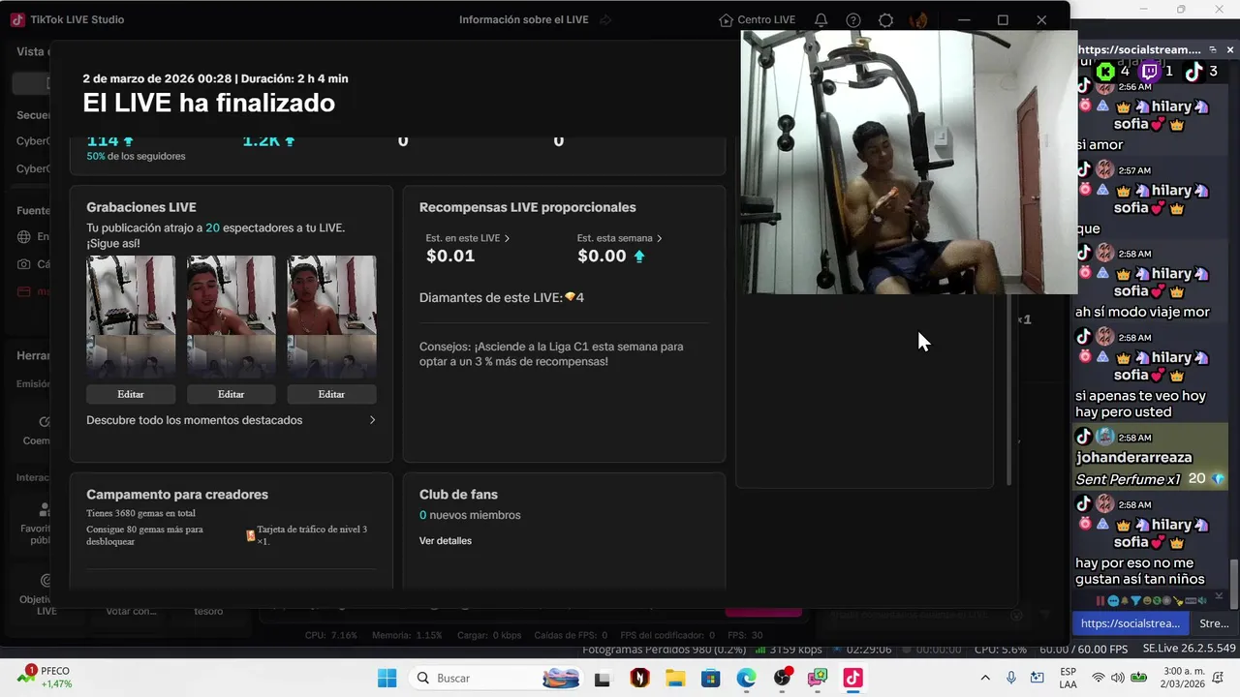The image size is (1240, 697).
Task: Click the 'ah sí modo viaje mor' message
Action: click(x=1142, y=312)
